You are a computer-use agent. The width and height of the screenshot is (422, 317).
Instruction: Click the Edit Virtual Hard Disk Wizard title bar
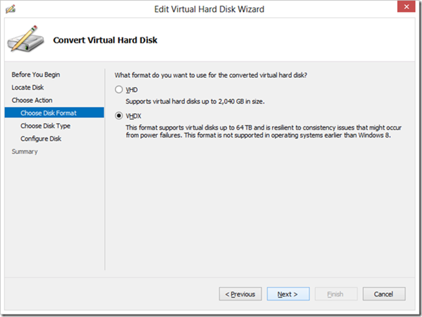[x=209, y=9]
